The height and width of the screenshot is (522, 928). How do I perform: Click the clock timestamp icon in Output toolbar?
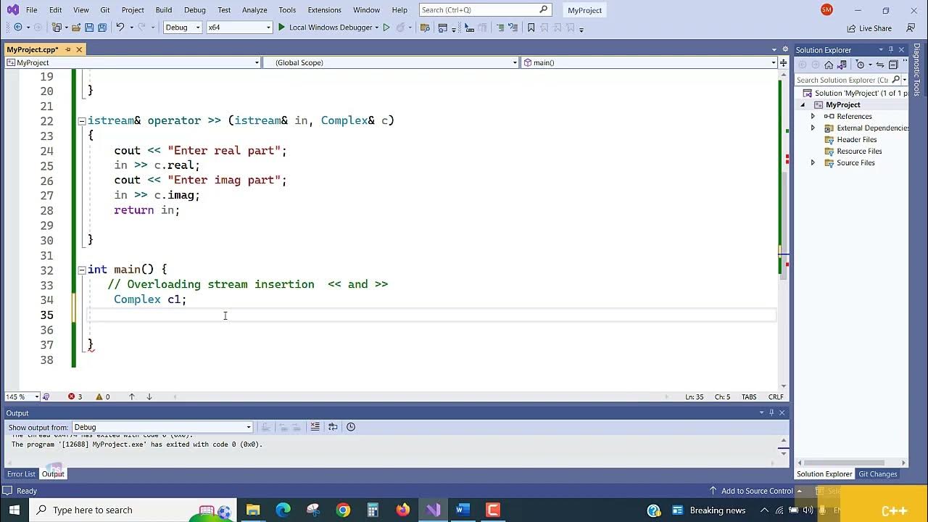pos(351,427)
